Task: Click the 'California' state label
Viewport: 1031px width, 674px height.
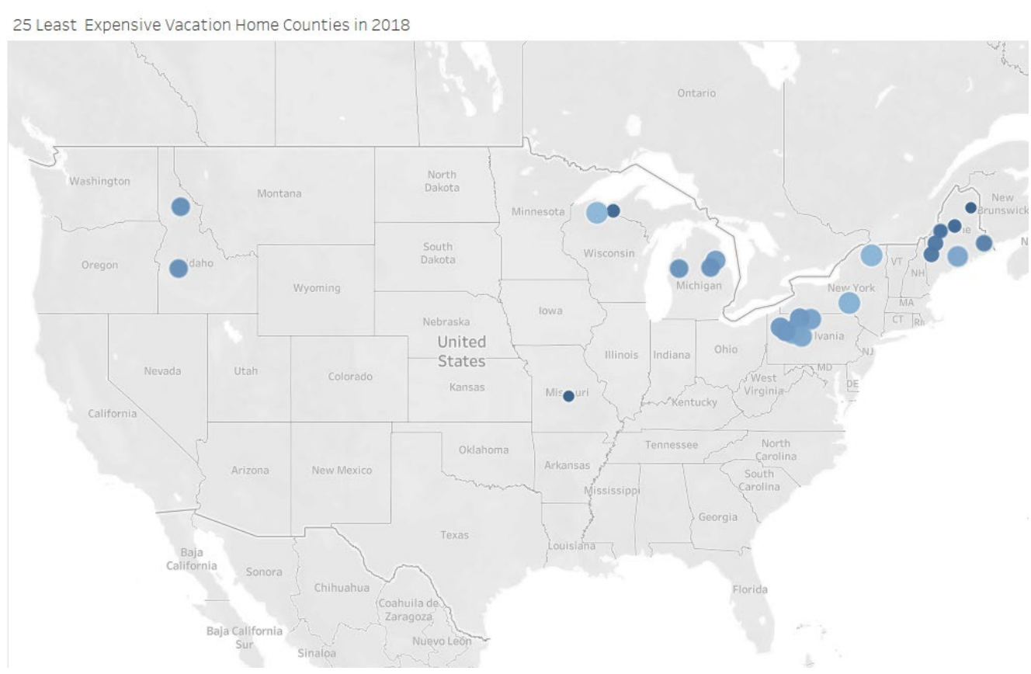Action: pyautogui.click(x=113, y=413)
